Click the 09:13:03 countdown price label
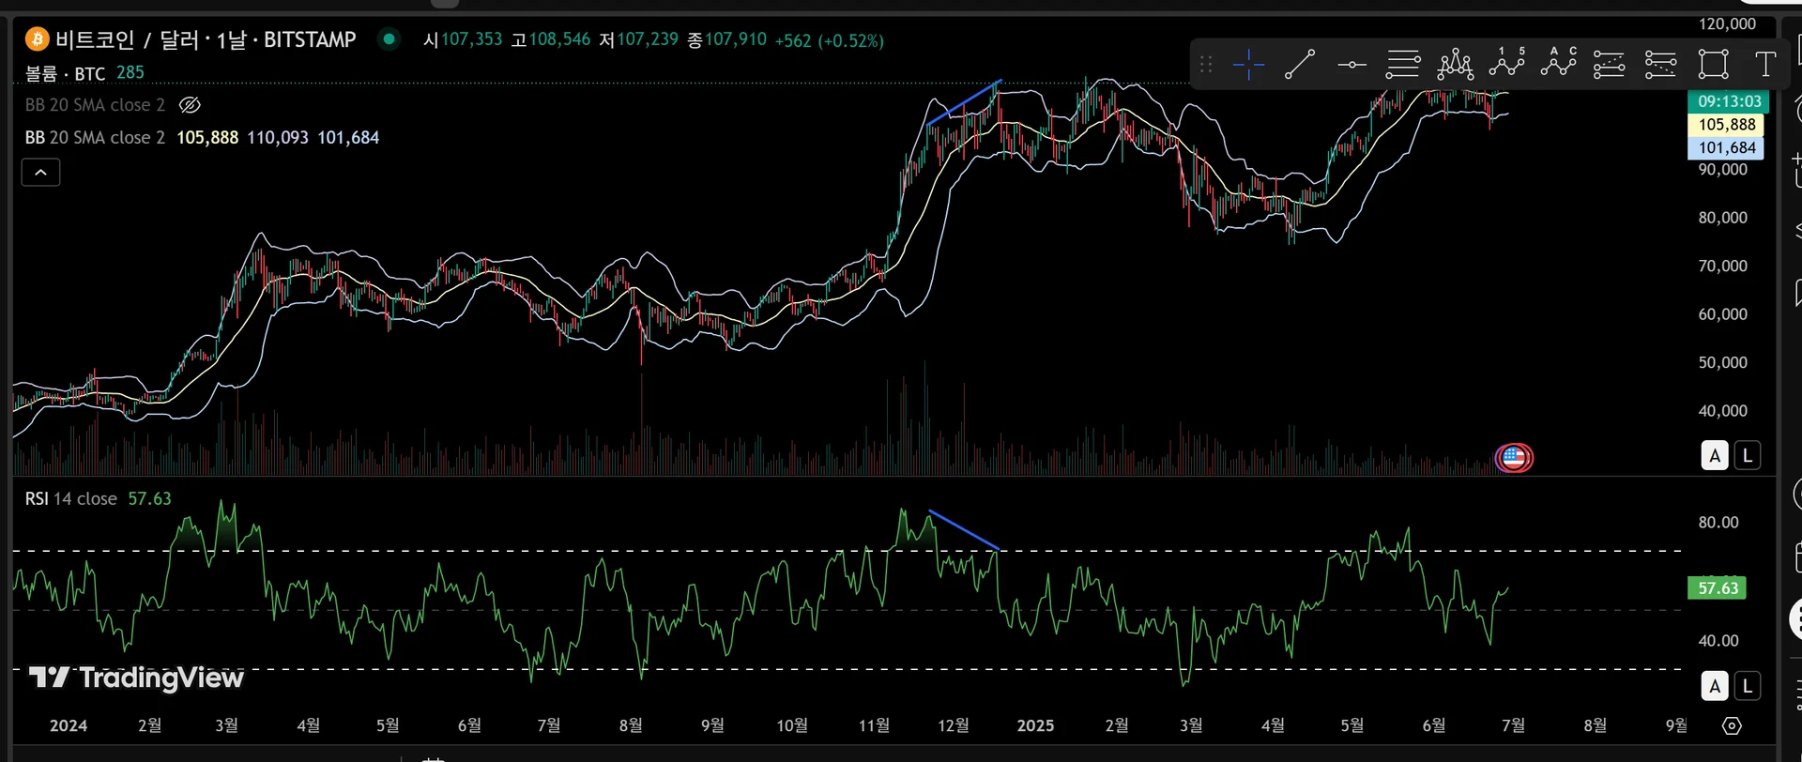This screenshot has width=1802, height=762. [x=1729, y=101]
